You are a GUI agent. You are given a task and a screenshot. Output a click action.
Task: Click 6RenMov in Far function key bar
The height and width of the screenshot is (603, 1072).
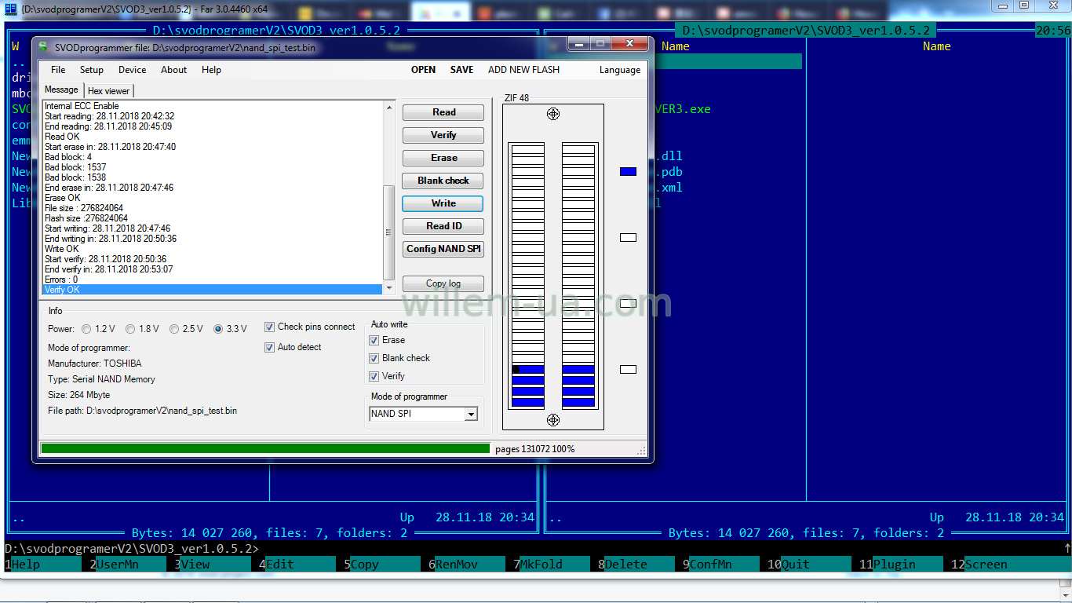468,564
